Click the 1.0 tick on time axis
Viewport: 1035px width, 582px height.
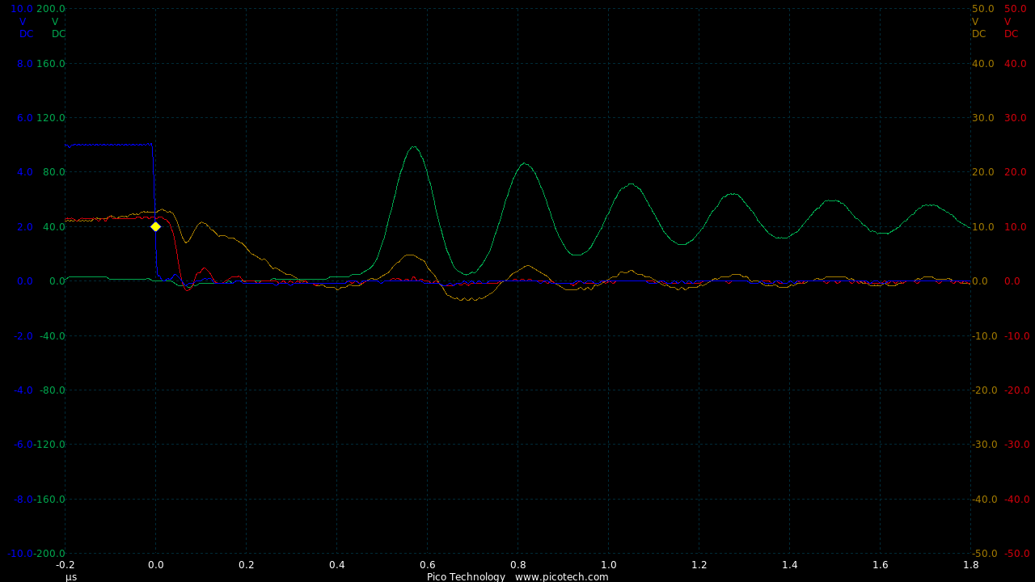(x=608, y=565)
